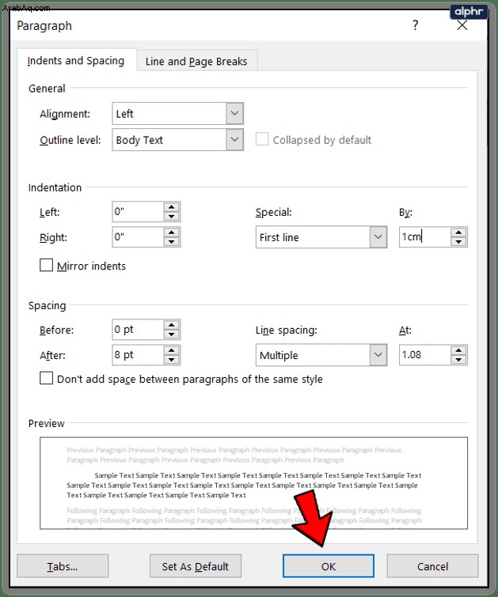Screen dimensions: 498x597
Task: Decrease the At value with down arrow
Action: click(x=458, y=360)
